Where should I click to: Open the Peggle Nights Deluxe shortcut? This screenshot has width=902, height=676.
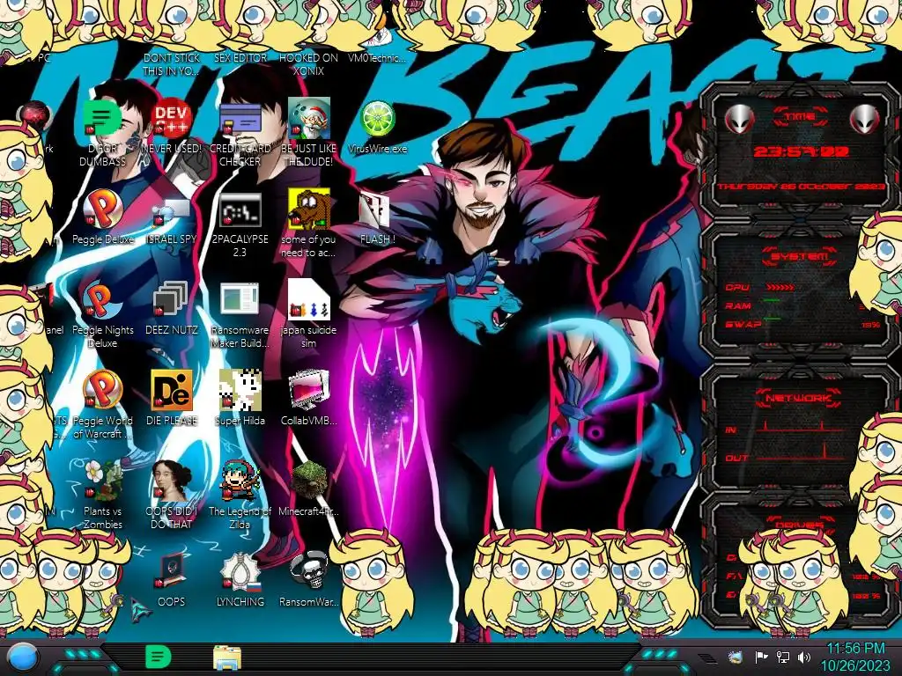[x=102, y=300]
